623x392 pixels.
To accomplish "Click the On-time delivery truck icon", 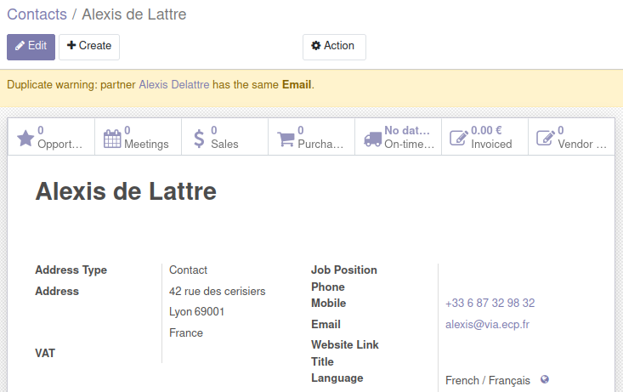I will (x=372, y=139).
